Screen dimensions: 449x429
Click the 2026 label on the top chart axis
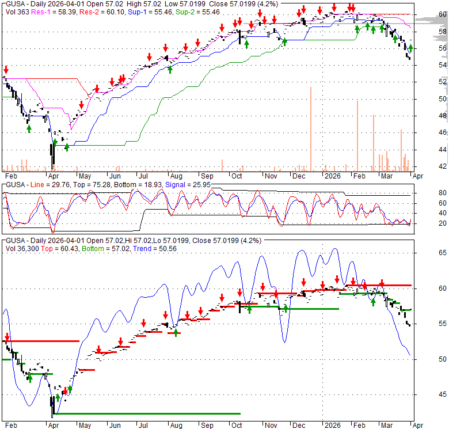tap(331, 175)
